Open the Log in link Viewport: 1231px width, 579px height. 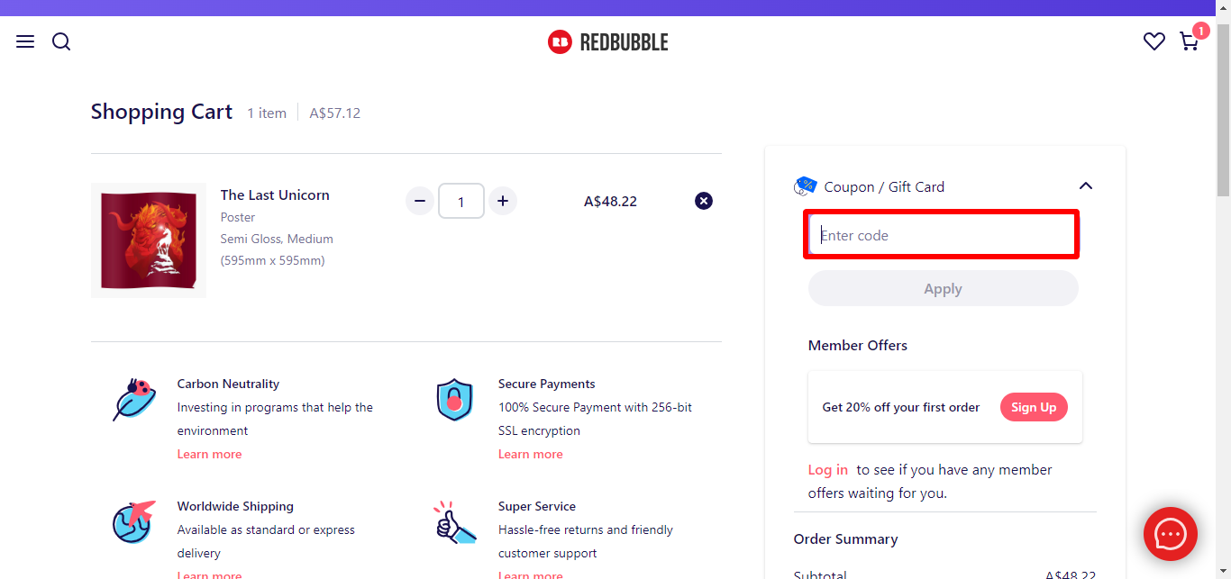pos(827,469)
